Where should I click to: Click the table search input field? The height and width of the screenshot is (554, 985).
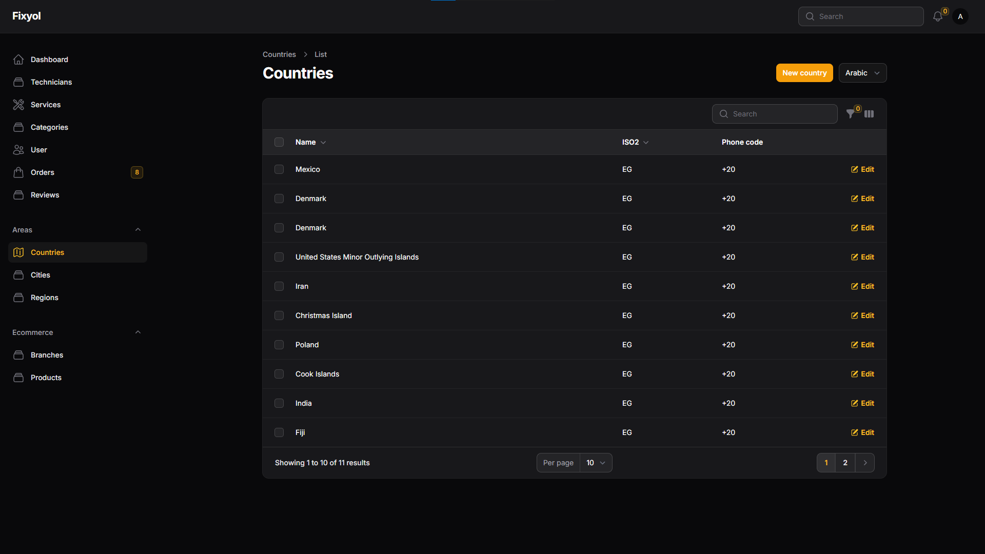(x=775, y=114)
